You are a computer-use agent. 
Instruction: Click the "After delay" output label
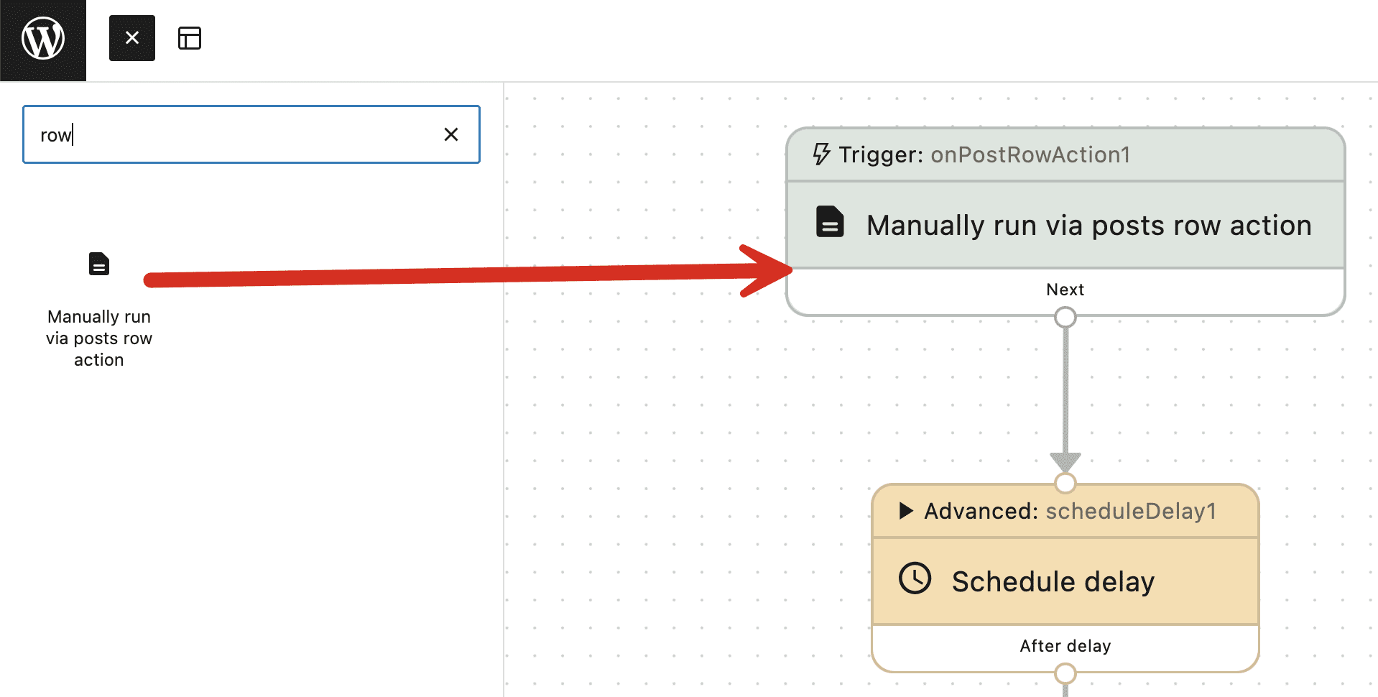(1065, 646)
